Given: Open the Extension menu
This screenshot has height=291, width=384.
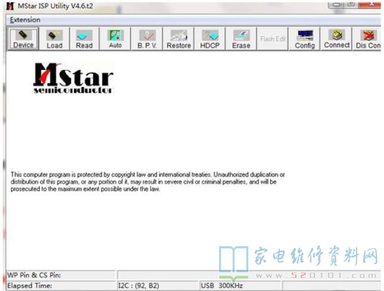Looking at the screenshot, I should 25,20.
